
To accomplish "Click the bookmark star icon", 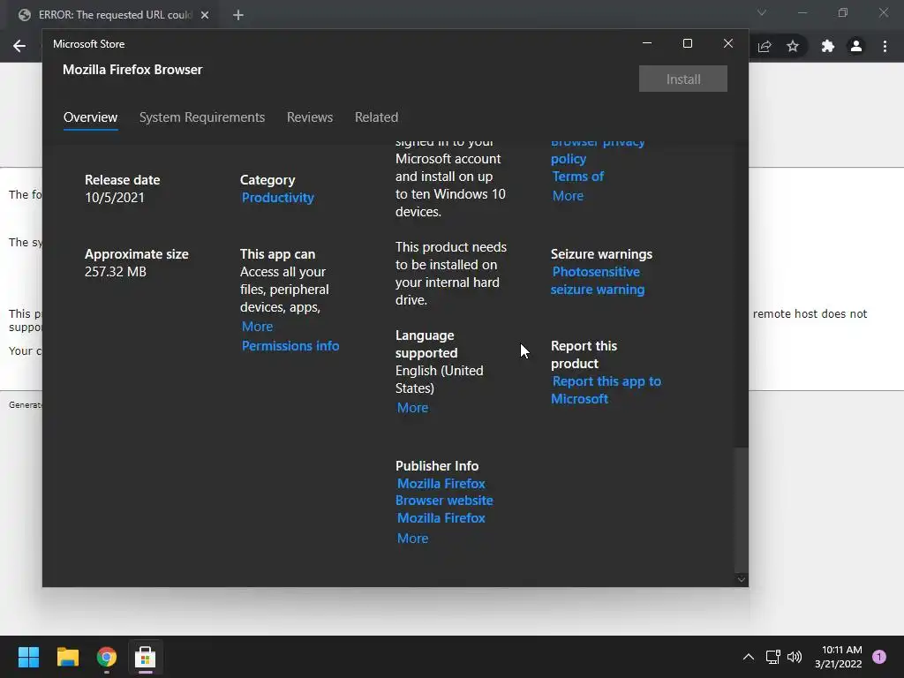I will point(793,46).
